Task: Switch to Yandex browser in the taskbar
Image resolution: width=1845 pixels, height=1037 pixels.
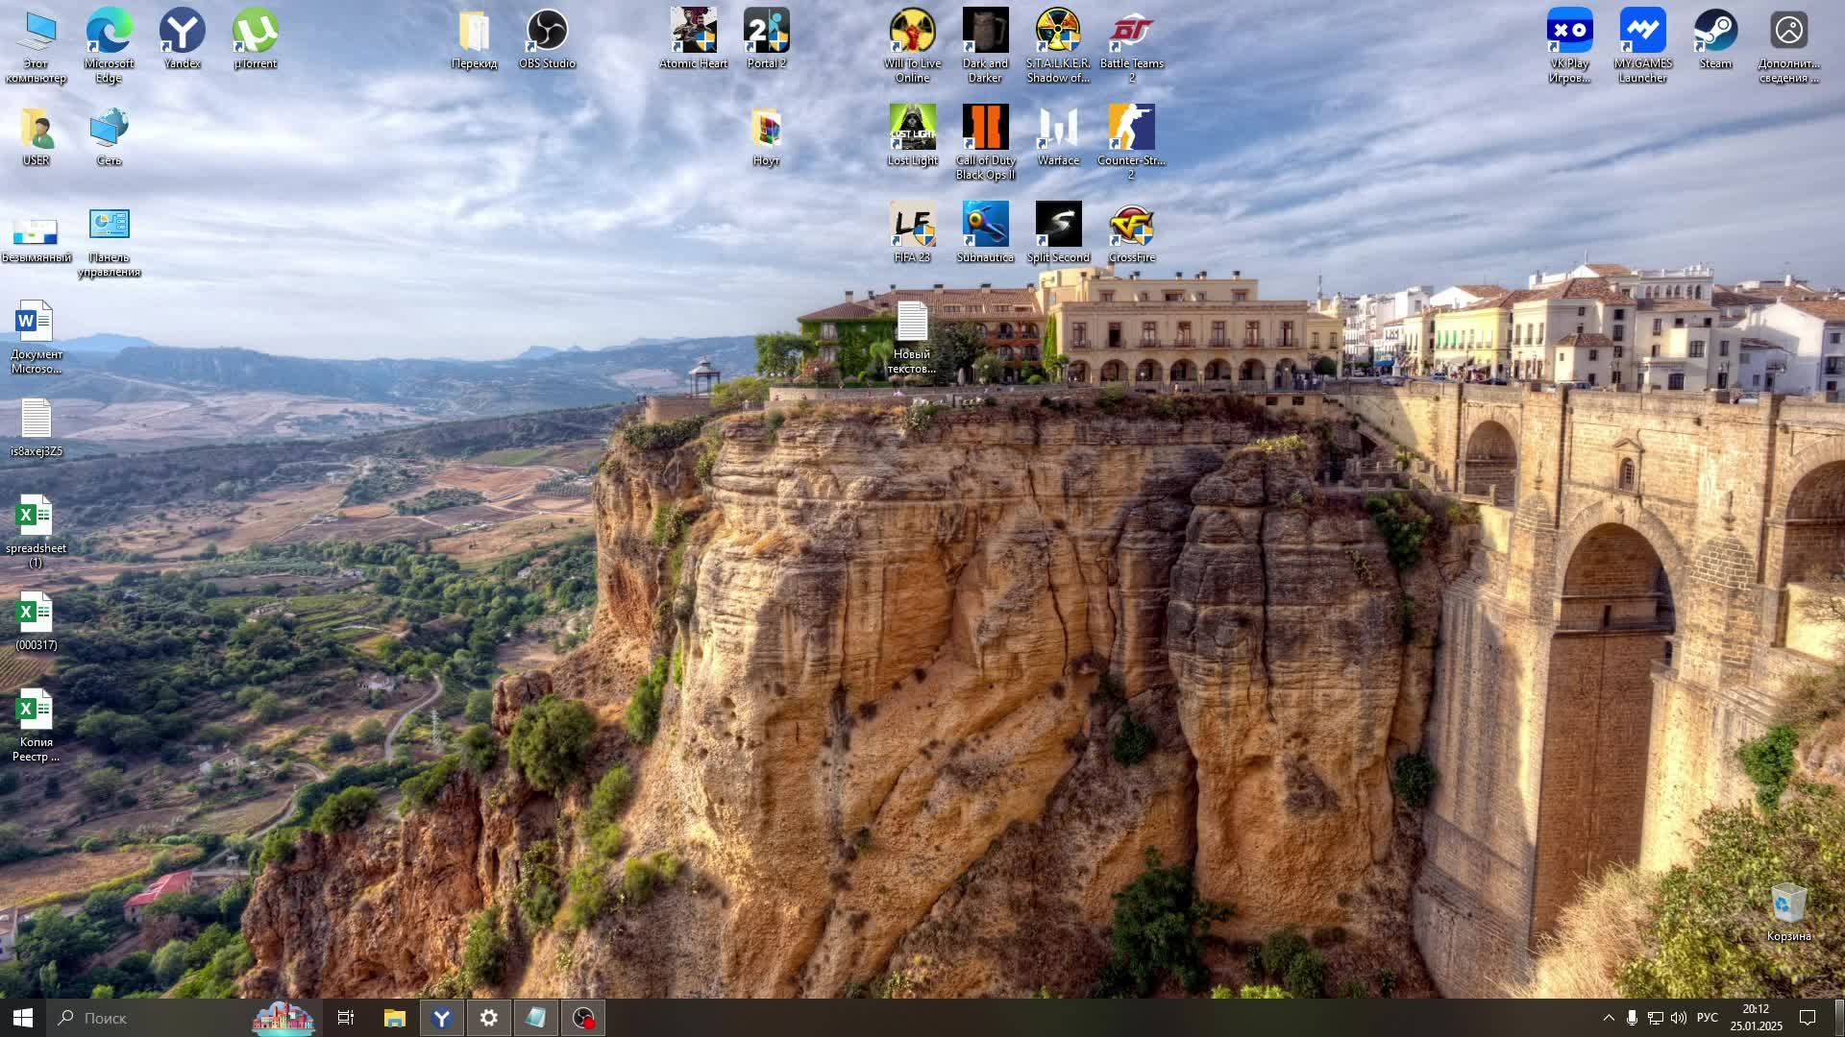Action: tap(442, 1018)
